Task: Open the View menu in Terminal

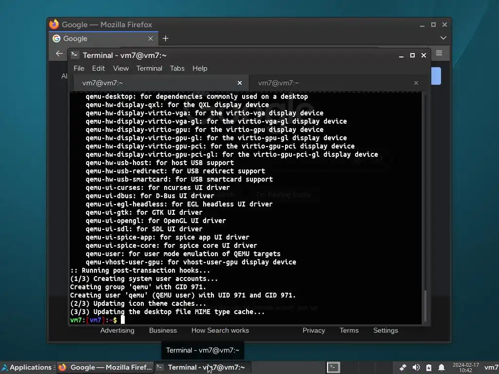Action: 121,68
